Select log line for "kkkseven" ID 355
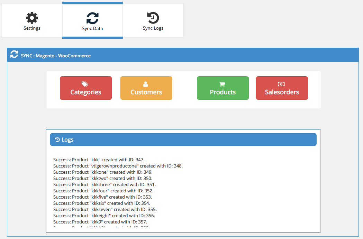Viewport: 363px width, 239px height. 105,210
